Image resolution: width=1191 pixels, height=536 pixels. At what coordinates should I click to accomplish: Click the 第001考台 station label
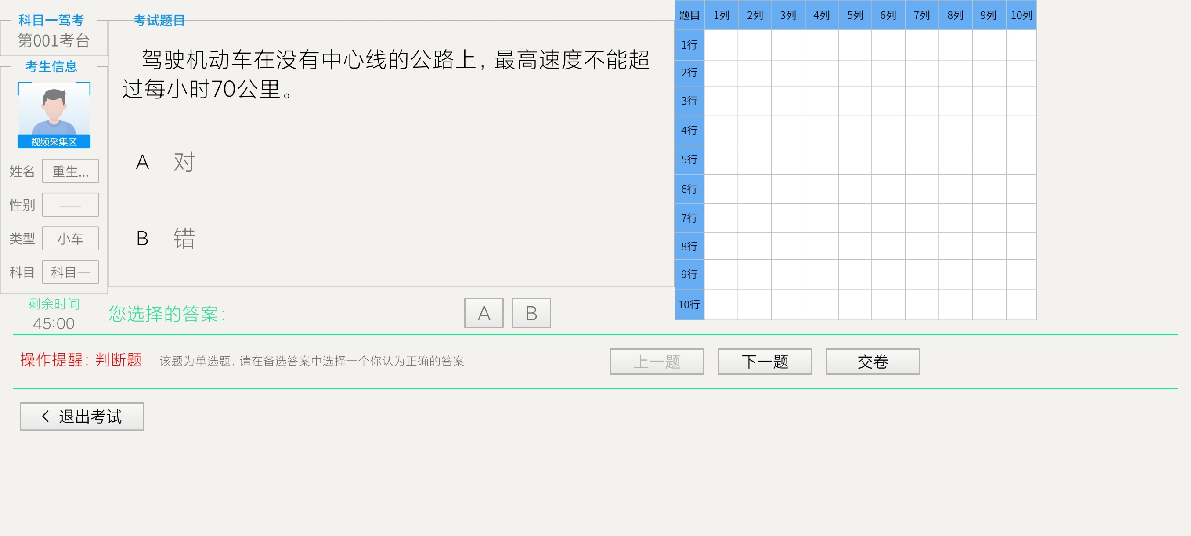click(x=54, y=41)
